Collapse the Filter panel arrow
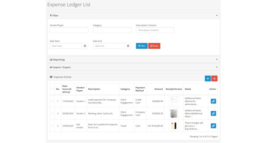Screen dimensions: 267x143 pos(217,15)
